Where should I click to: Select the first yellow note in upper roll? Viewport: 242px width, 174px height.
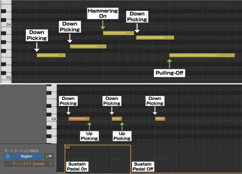[51, 55]
